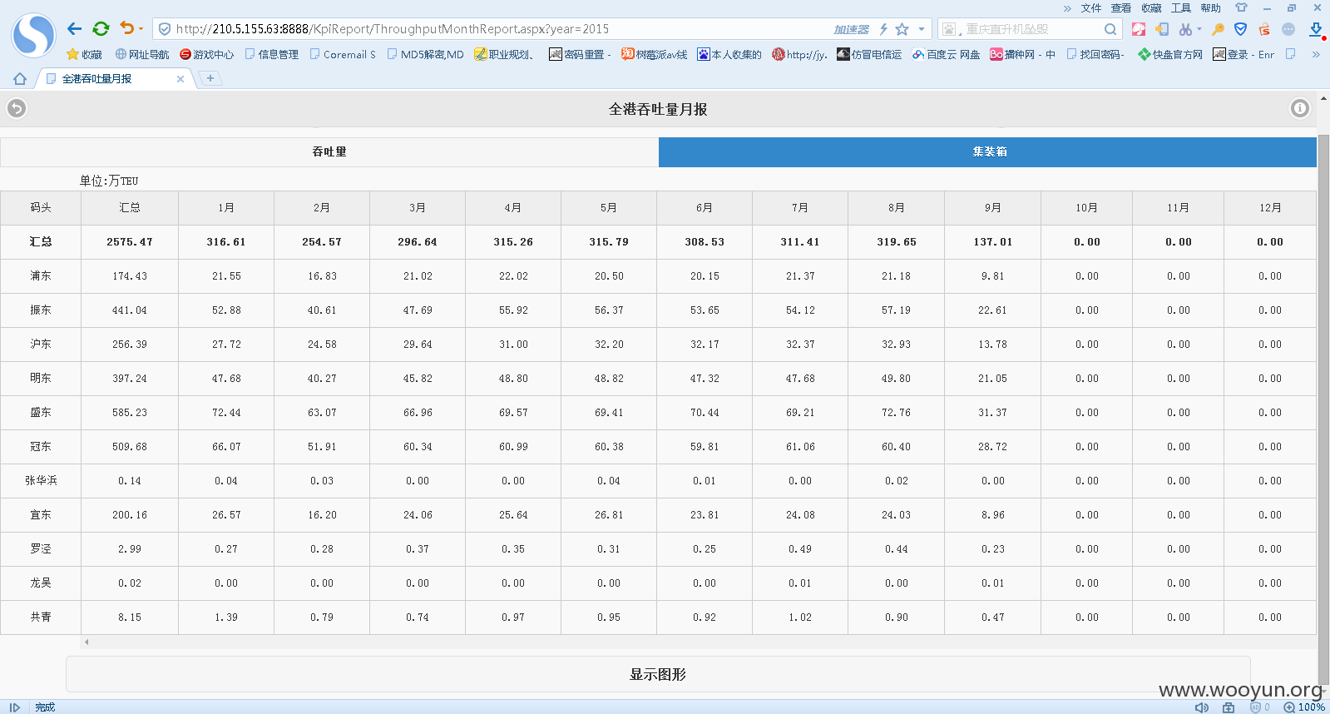Open the Coremail S bookmark
This screenshot has height=714, width=1330.
tap(343, 55)
